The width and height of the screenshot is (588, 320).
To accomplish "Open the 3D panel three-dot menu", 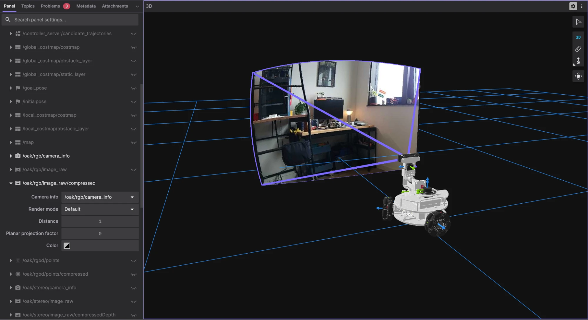I will tap(582, 6).
